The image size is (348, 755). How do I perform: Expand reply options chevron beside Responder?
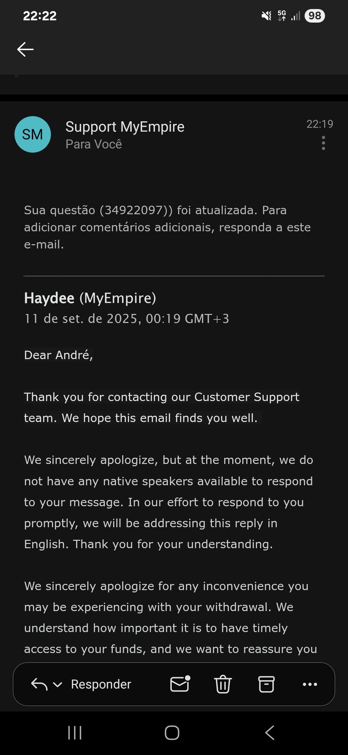[57, 684]
